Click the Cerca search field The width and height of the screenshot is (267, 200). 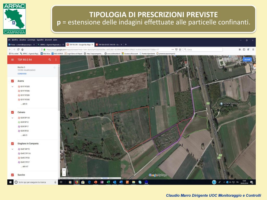[203, 49]
